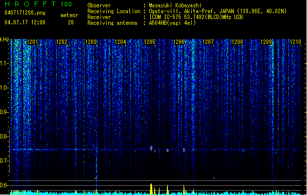This screenshot has height=195, width=307.
Task: Click time marker 1208
Action: point(237,42)
